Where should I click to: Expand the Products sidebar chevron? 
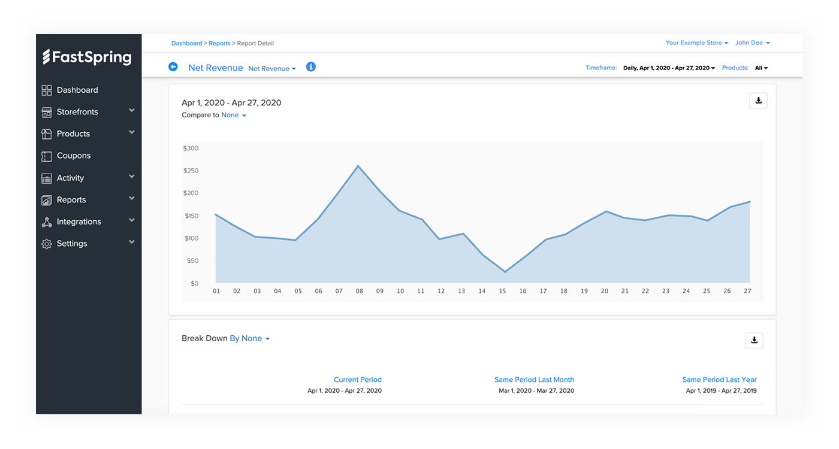[x=132, y=132]
